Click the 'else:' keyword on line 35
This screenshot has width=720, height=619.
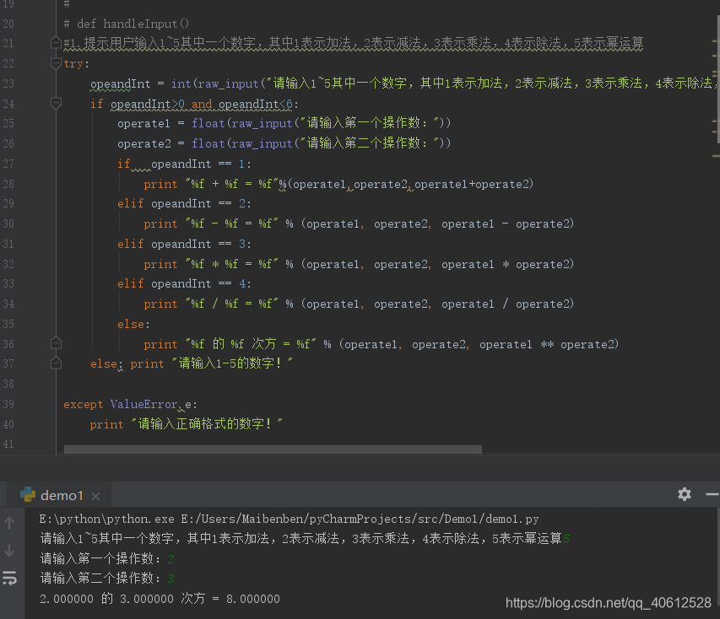[x=133, y=325]
